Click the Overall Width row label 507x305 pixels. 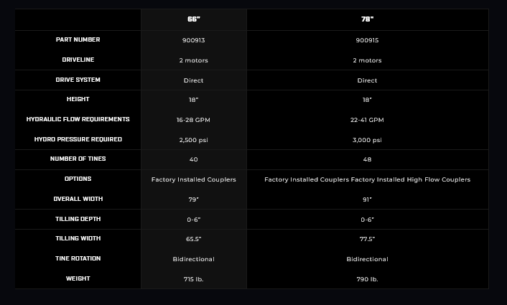[x=78, y=199]
